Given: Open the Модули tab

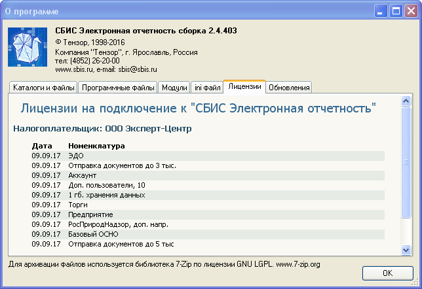Looking at the screenshot, I should coord(174,88).
